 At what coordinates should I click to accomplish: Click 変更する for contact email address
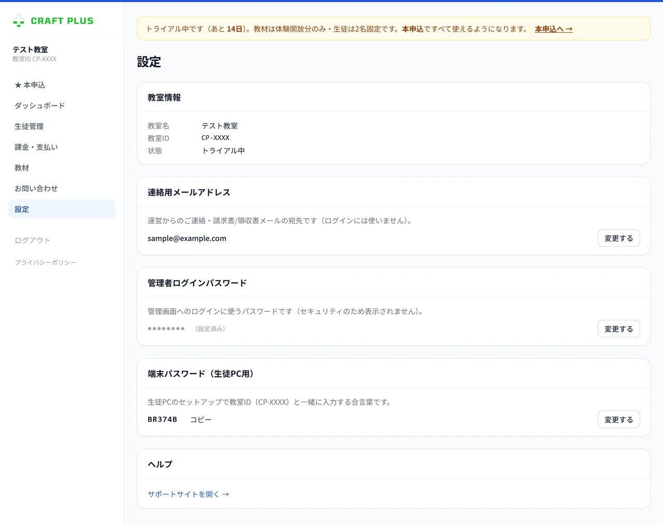pyautogui.click(x=619, y=238)
